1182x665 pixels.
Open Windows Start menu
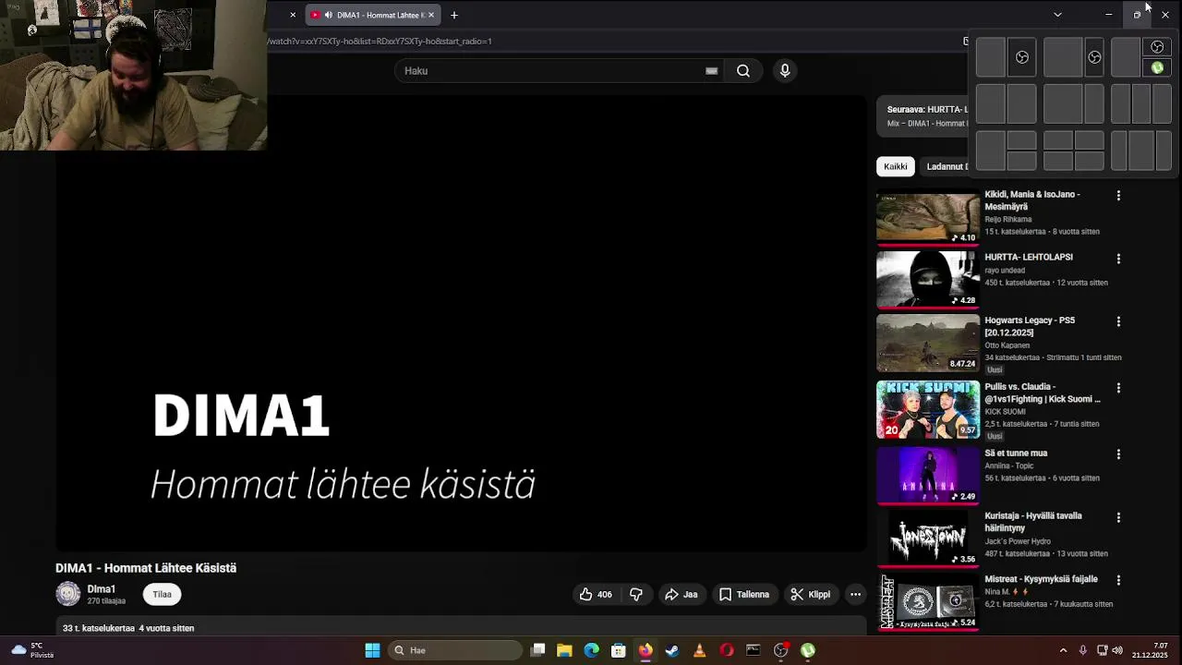(372, 650)
